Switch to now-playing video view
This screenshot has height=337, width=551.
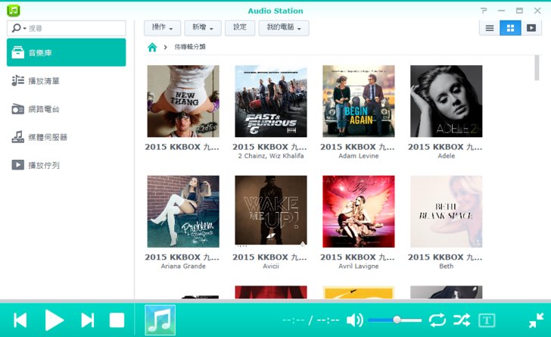click(x=531, y=28)
